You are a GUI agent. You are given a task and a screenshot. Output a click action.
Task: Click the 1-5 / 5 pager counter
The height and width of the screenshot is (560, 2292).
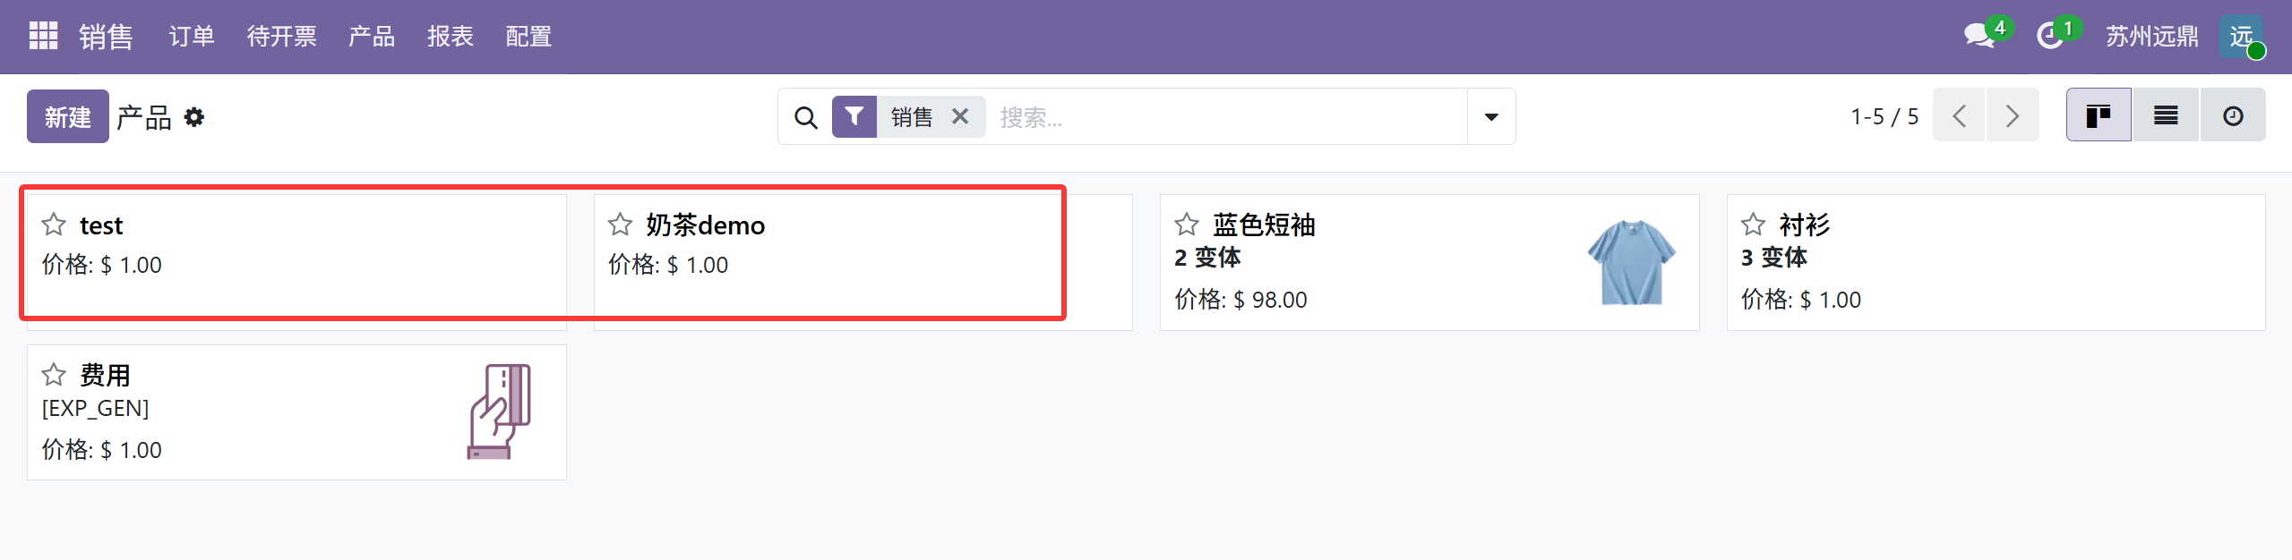(1884, 116)
